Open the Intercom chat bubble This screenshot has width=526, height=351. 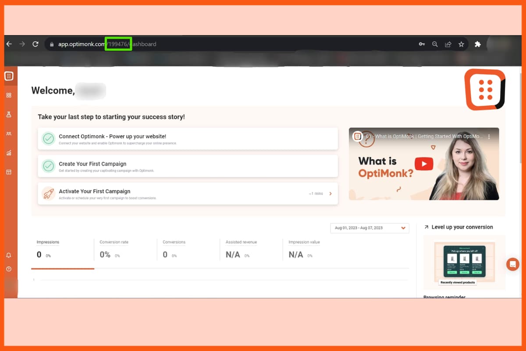(x=512, y=264)
